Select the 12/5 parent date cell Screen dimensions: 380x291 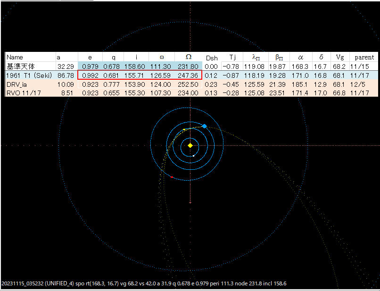point(364,84)
